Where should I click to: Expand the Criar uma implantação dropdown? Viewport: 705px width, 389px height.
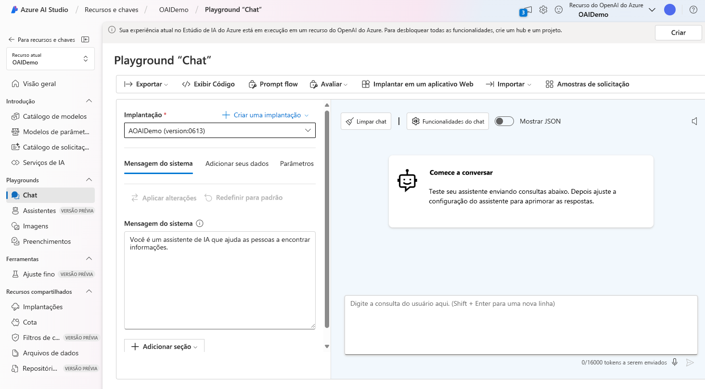[265, 115]
